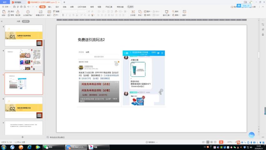Click the slide title text box
266x150 pixels.
pos(91,40)
